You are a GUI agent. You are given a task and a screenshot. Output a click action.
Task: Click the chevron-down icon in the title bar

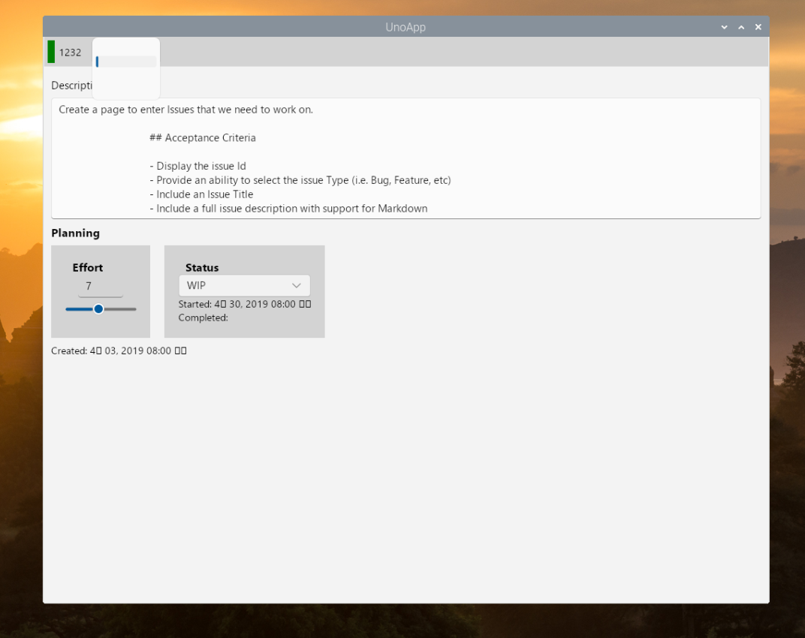click(x=723, y=26)
